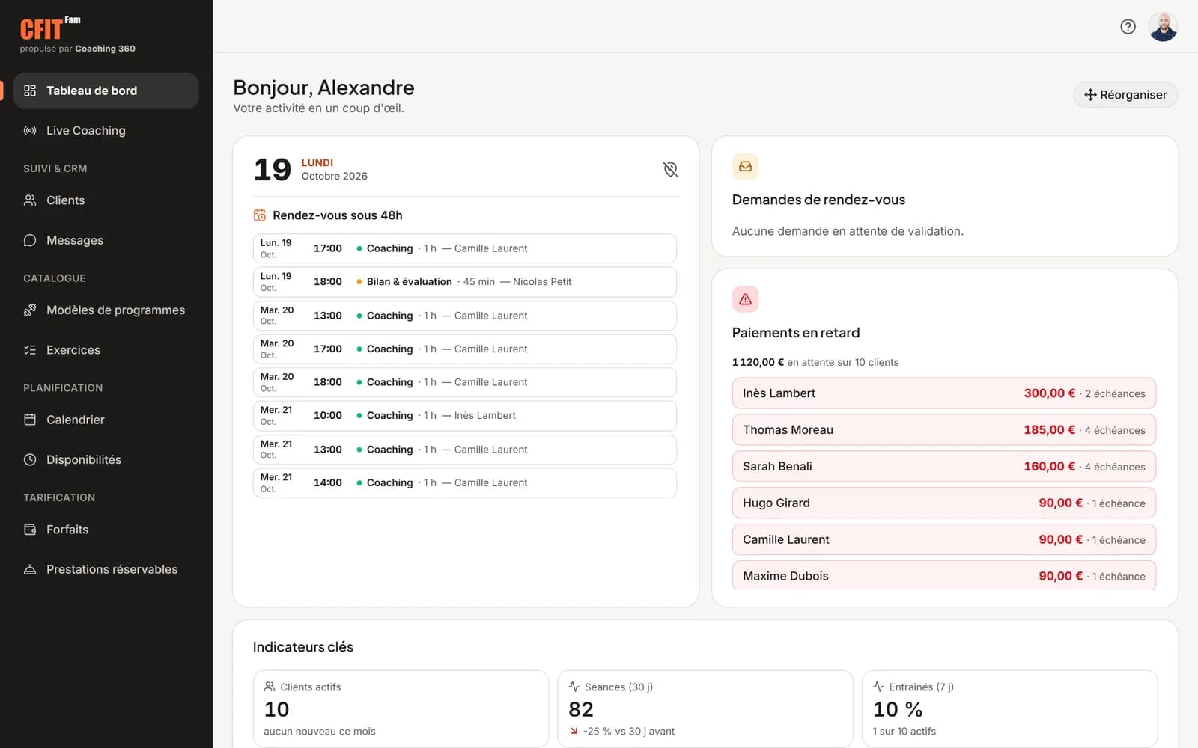
Task: Open Lun. 19 17:00 Coaching appointment
Action: pyautogui.click(x=465, y=248)
